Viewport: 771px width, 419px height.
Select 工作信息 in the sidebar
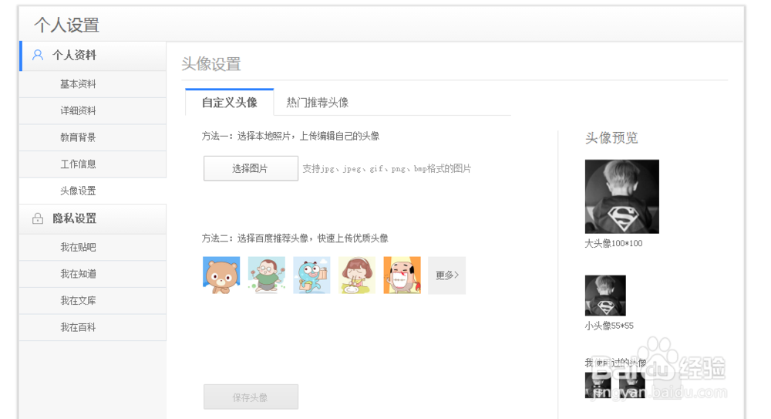[x=93, y=164]
